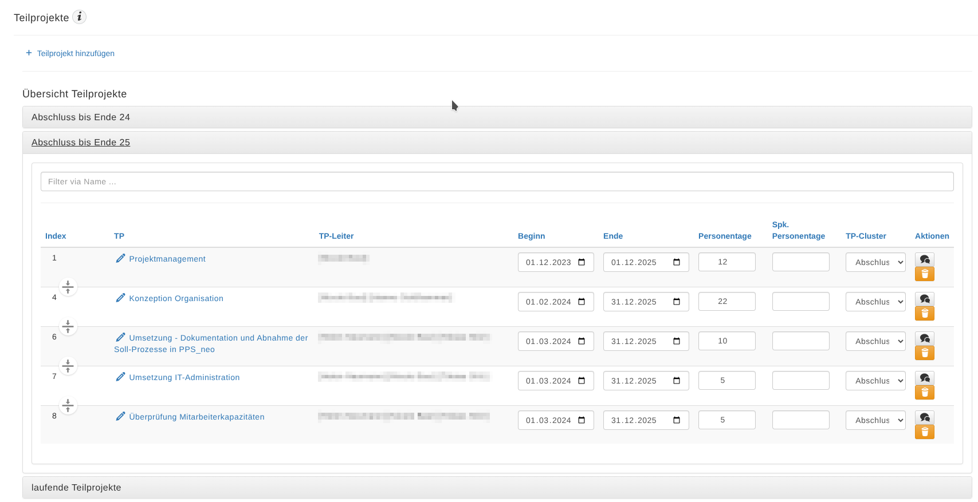The height and width of the screenshot is (502, 978).
Task: Click pencil edit icon for Umsetzung IT-Administration
Action: pos(120,377)
